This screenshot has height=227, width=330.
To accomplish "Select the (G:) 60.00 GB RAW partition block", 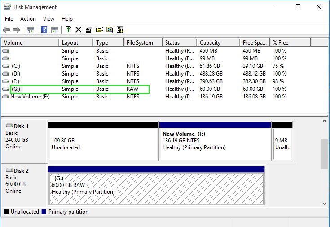I will (x=157, y=186).
